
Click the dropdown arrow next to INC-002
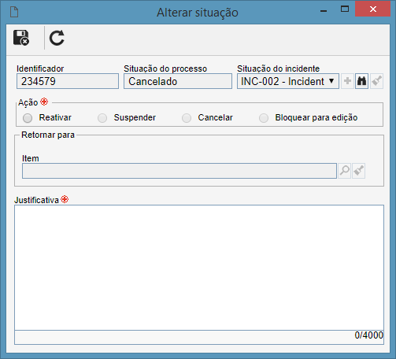331,81
